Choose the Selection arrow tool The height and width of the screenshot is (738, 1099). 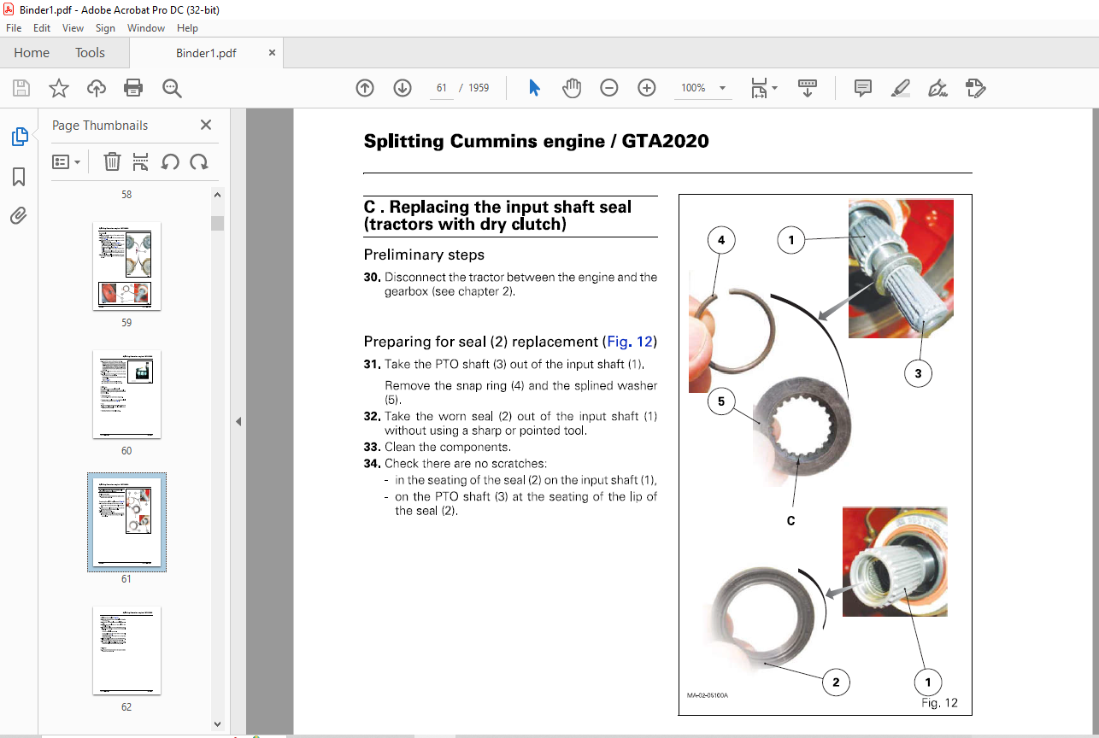point(535,88)
